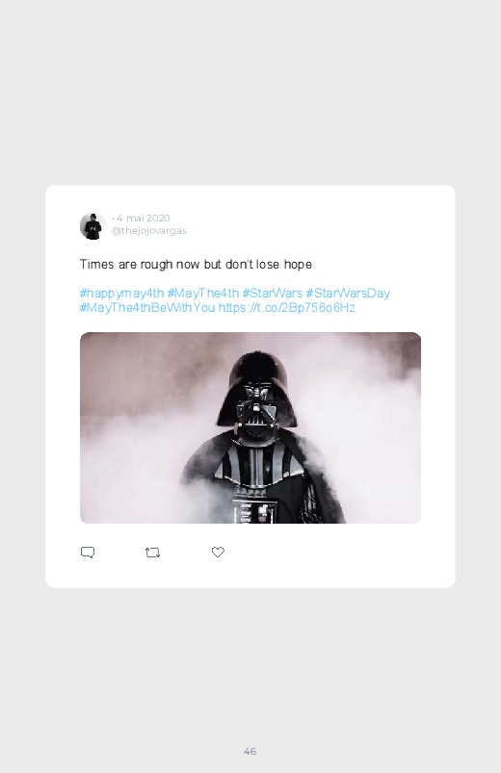The height and width of the screenshot is (773, 501).
Task: Click the page number 46
Action: (x=250, y=751)
